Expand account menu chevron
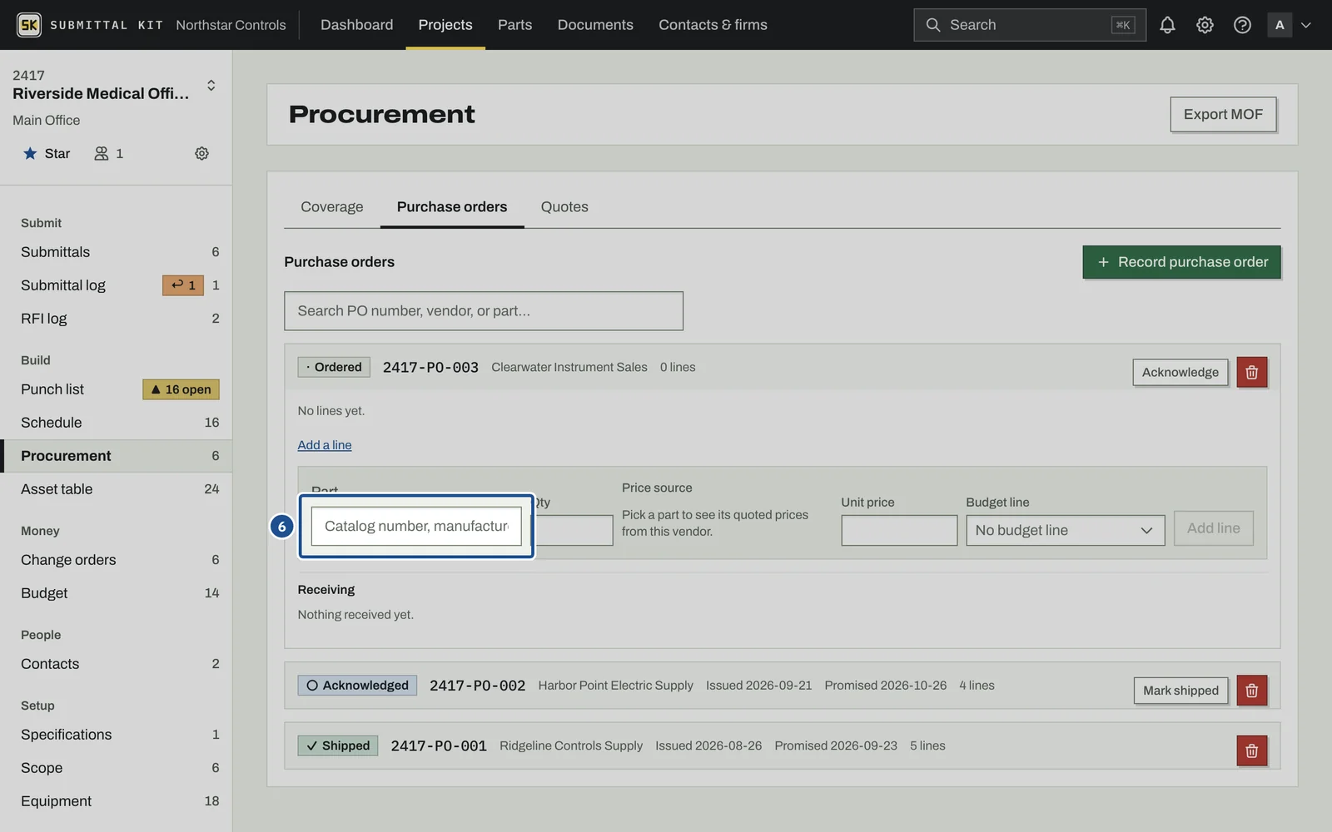 tap(1306, 25)
